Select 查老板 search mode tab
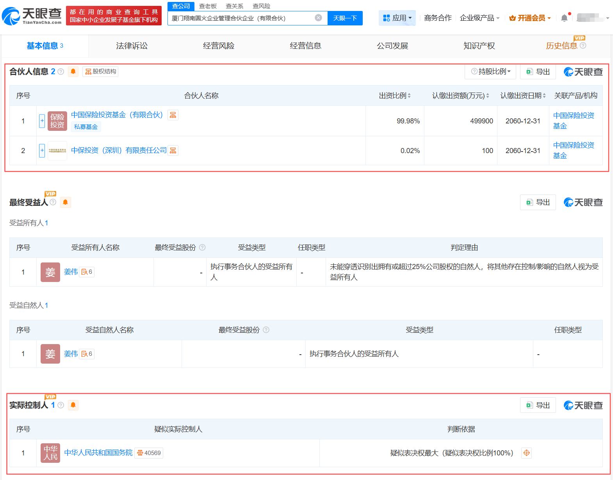613x480 pixels. (x=208, y=6)
